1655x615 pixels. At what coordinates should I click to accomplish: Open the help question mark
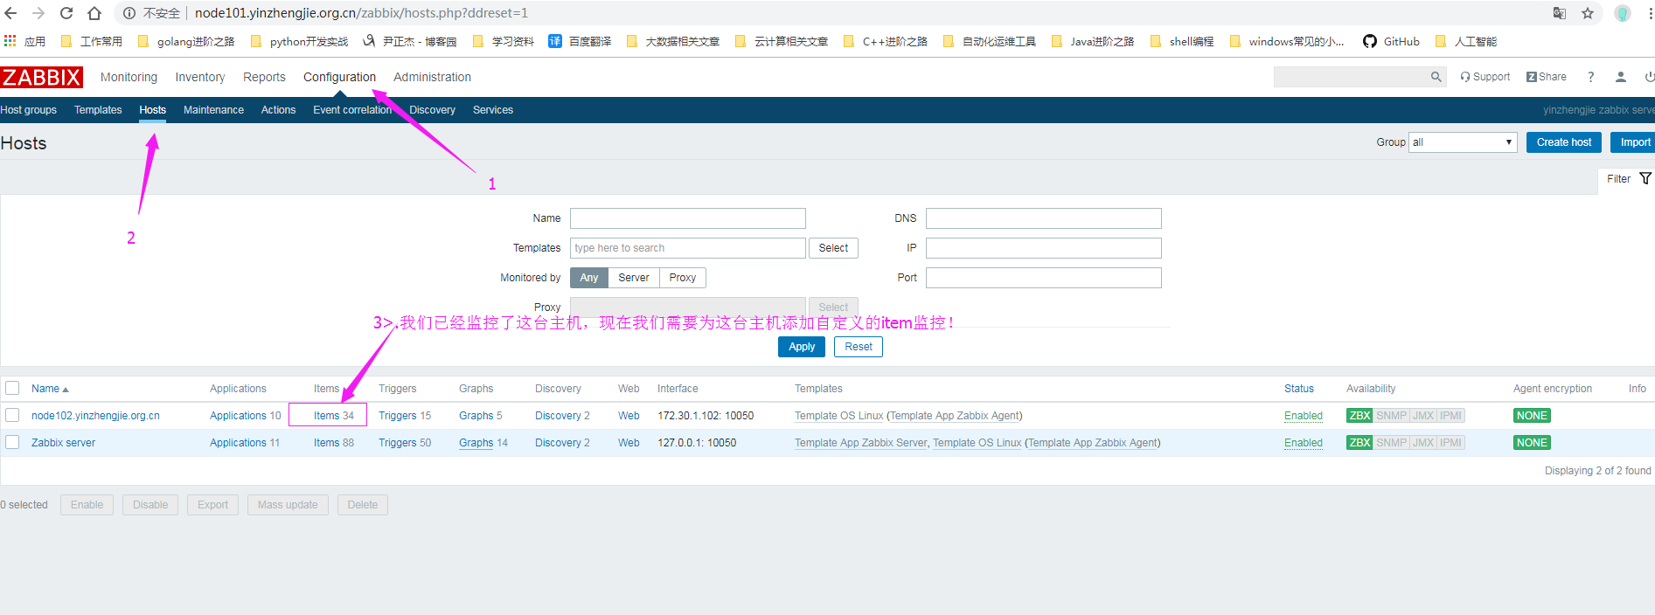coord(1591,77)
